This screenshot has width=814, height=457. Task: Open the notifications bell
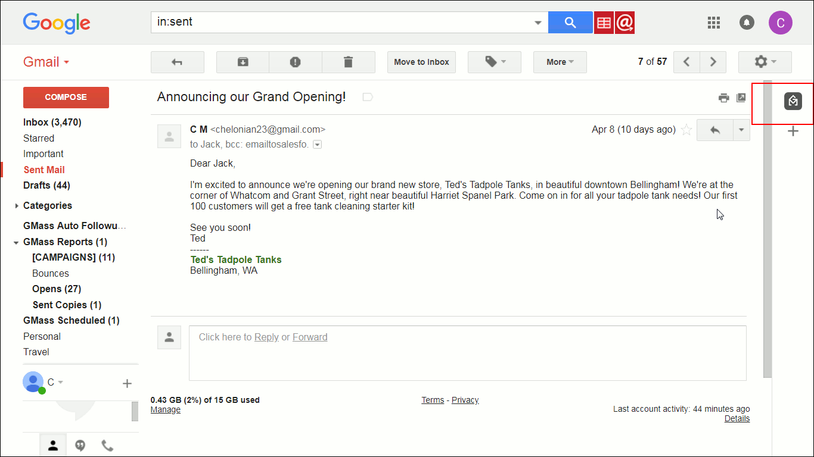[746, 23]
